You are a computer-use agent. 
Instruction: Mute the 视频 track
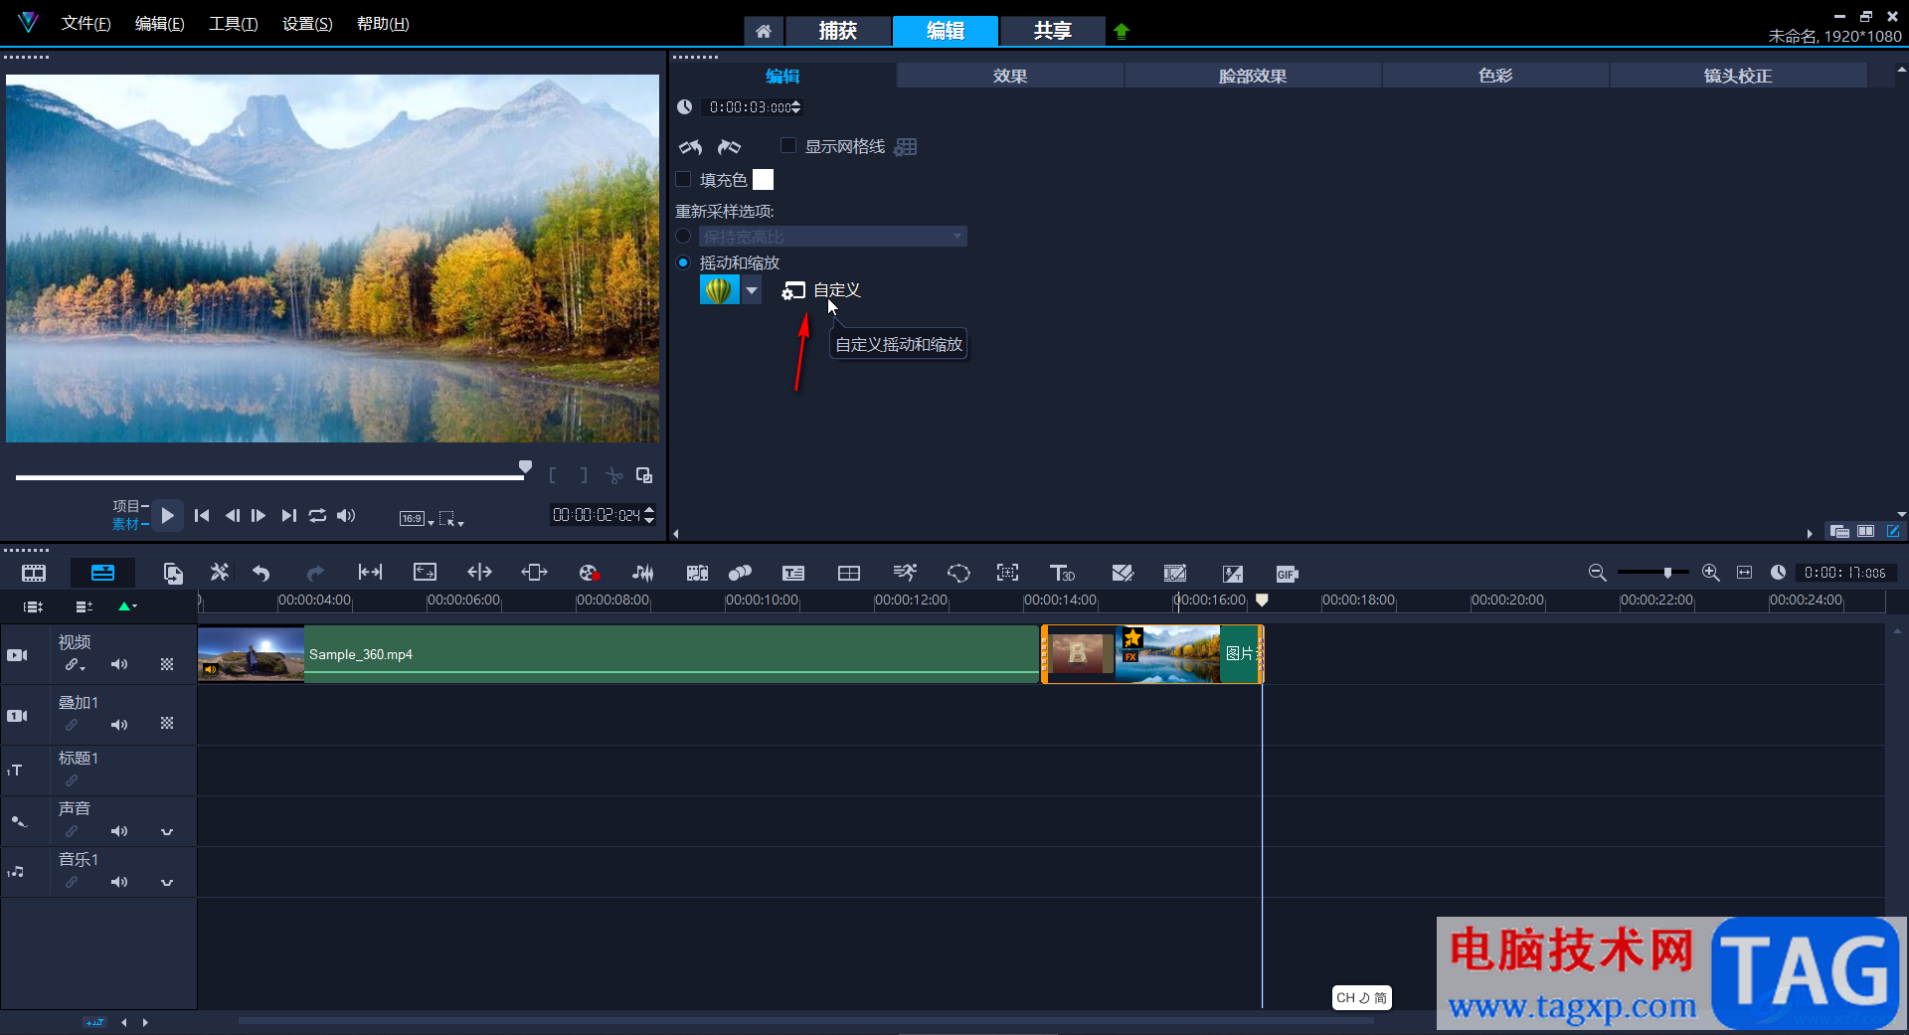click(119, 664)
